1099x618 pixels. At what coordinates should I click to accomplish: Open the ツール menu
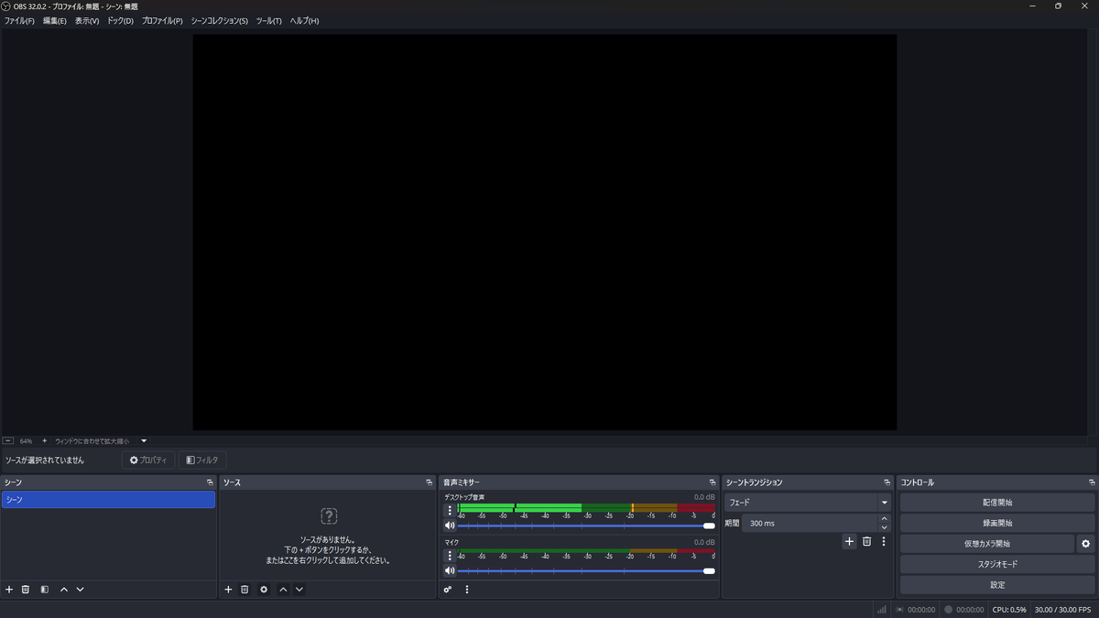click(x=268, y=21)
